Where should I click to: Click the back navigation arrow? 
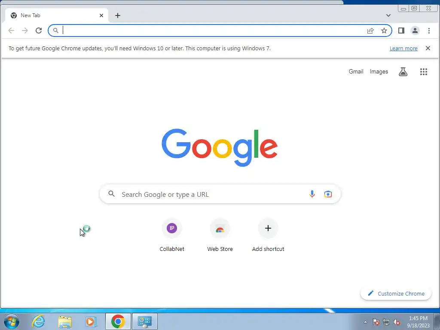click(x=11, y=31)
